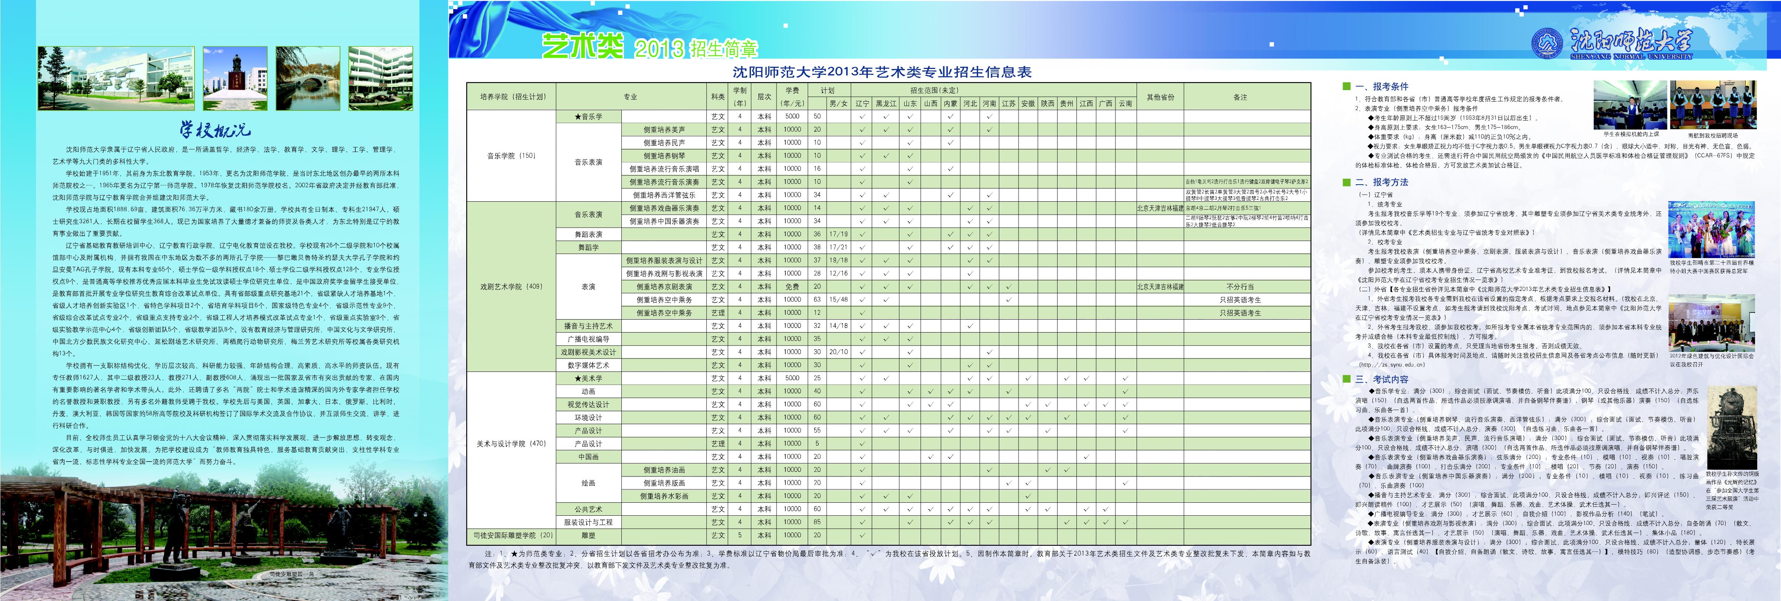This screenshot has height=601, width=1781.
Task: Click the green square before 一、报考条件
Action: [1346, 86]
